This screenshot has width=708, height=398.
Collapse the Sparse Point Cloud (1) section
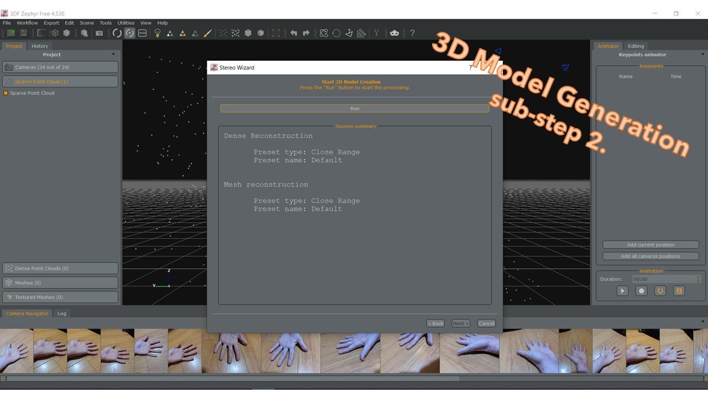click(x=60, y=81)
